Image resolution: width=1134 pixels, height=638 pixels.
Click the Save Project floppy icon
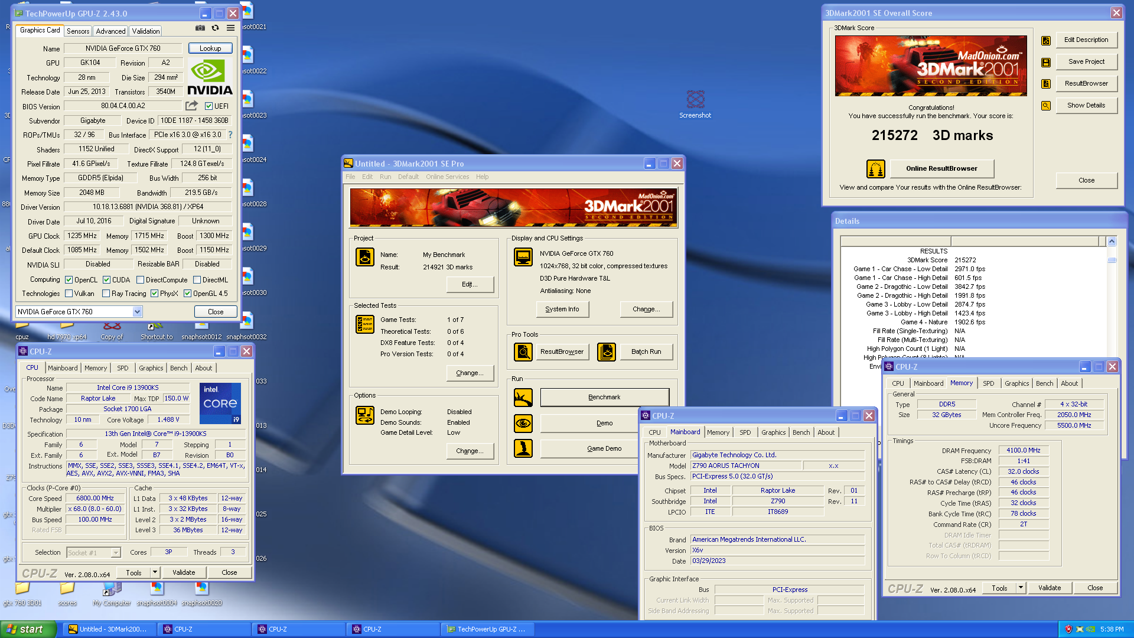tap(1046, 62)
